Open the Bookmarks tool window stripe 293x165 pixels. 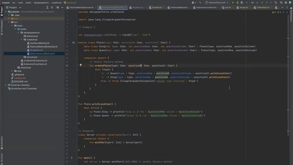point(2,143)
